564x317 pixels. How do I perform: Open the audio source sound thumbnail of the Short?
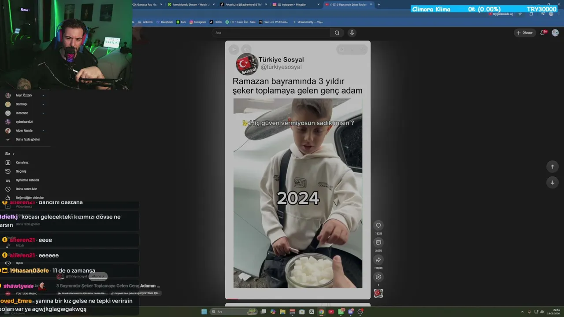point(378,293)
